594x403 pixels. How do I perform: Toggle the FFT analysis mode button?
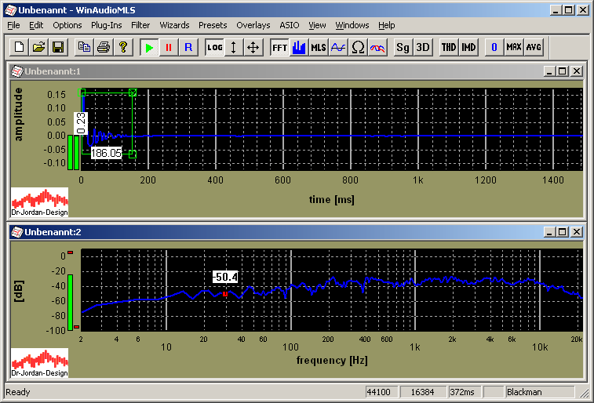[279, 47]
